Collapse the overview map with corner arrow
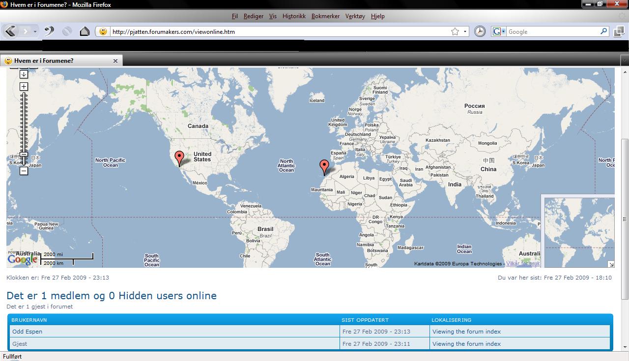Screen dimensions: 629x361 [611, 264]
